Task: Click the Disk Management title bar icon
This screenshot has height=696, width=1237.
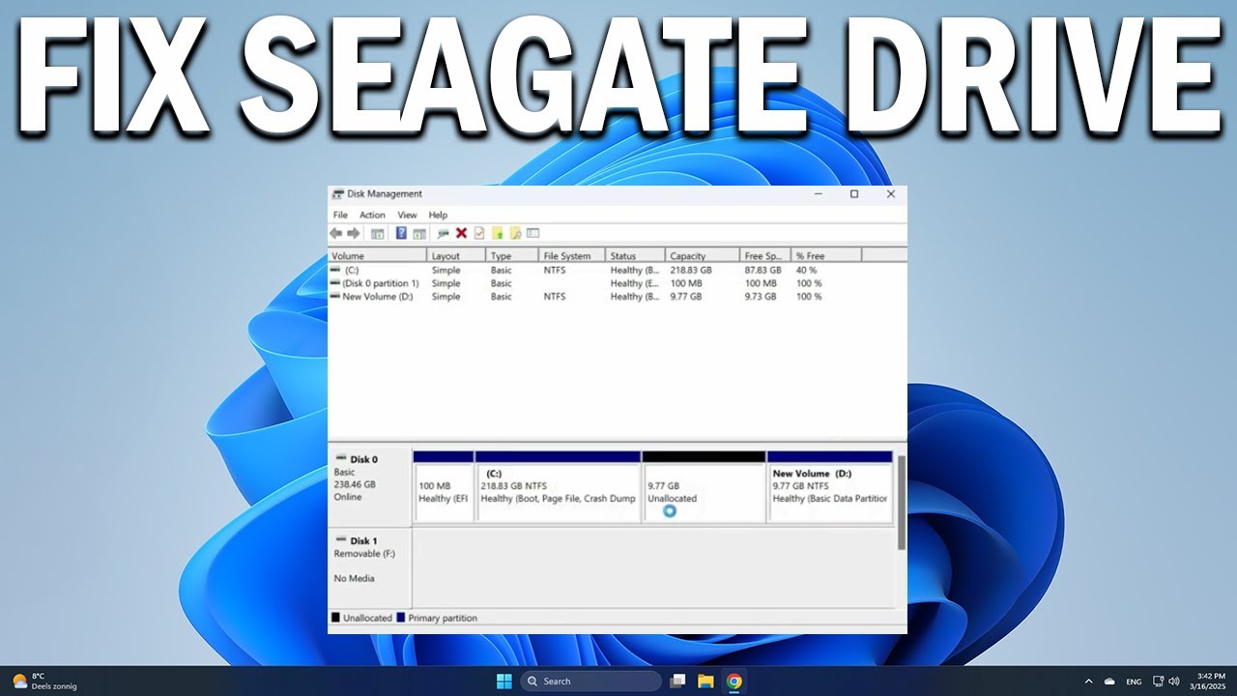Action: point(337,193)
